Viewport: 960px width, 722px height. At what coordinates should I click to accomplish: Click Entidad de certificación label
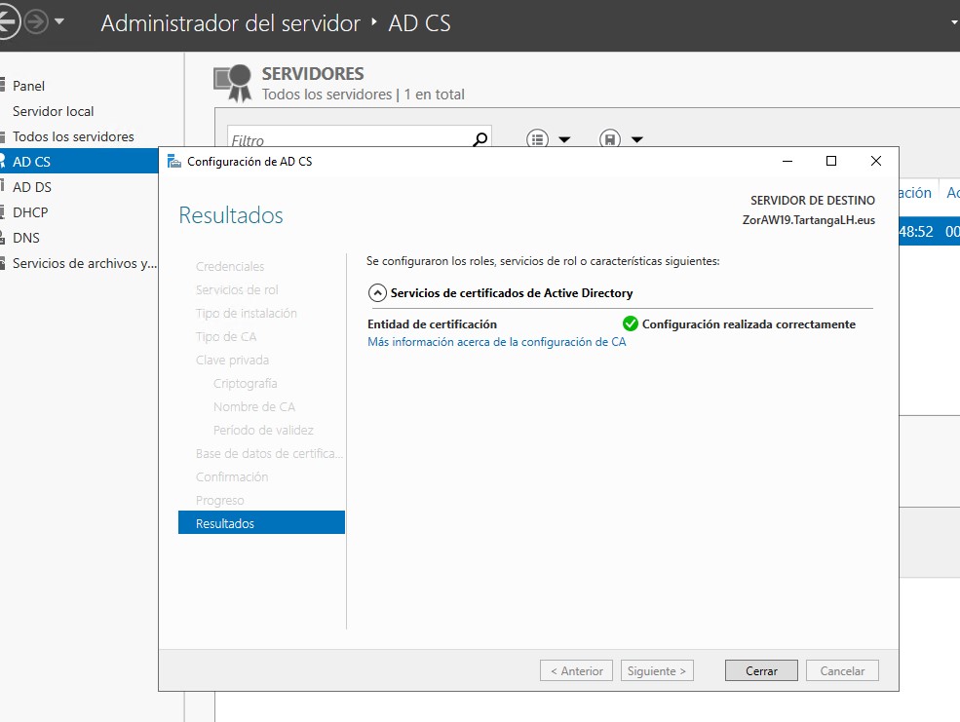click(433, 324)
